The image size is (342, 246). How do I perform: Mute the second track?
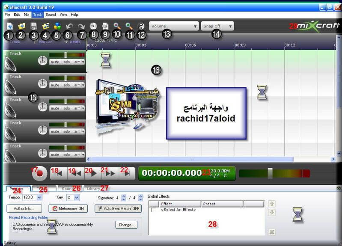coord(55,85)
